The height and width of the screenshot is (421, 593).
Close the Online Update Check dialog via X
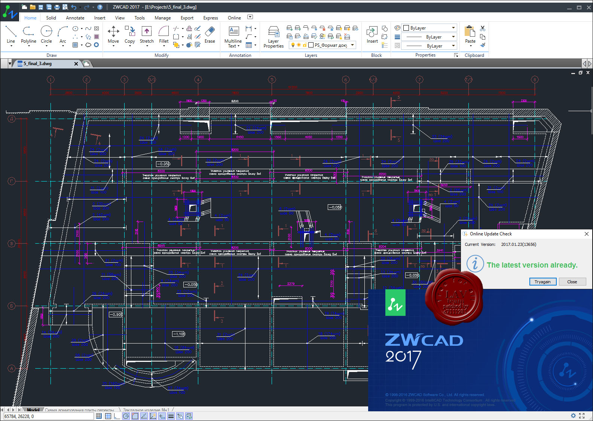point(586,234)
